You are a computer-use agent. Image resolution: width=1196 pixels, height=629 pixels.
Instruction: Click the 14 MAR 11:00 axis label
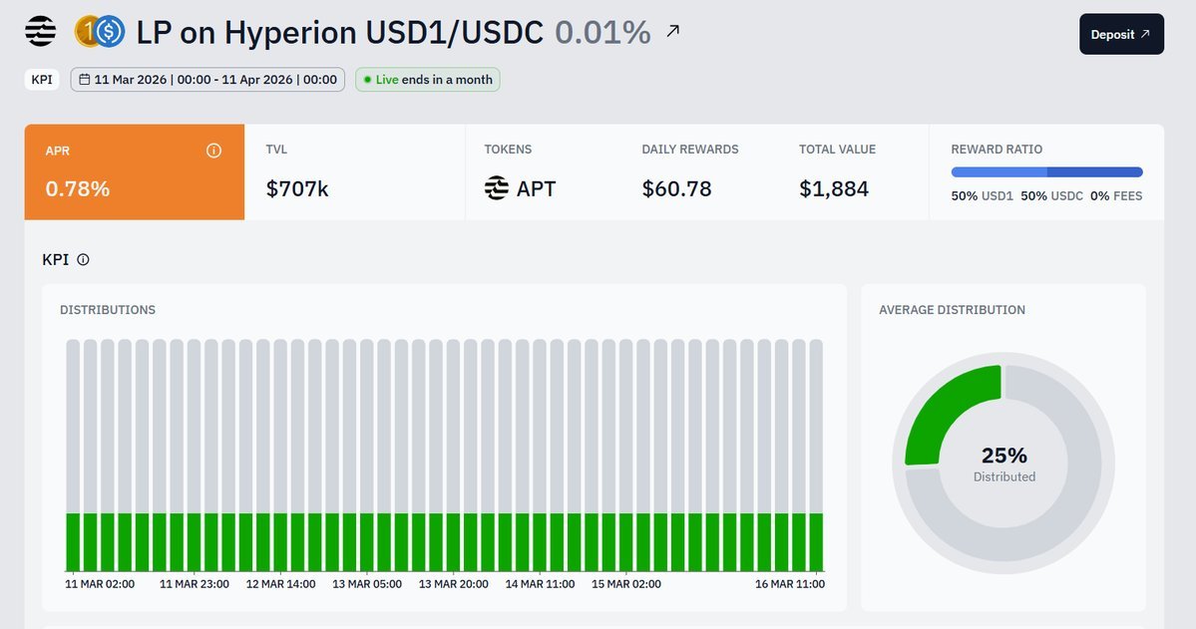[x=540, y=584]
